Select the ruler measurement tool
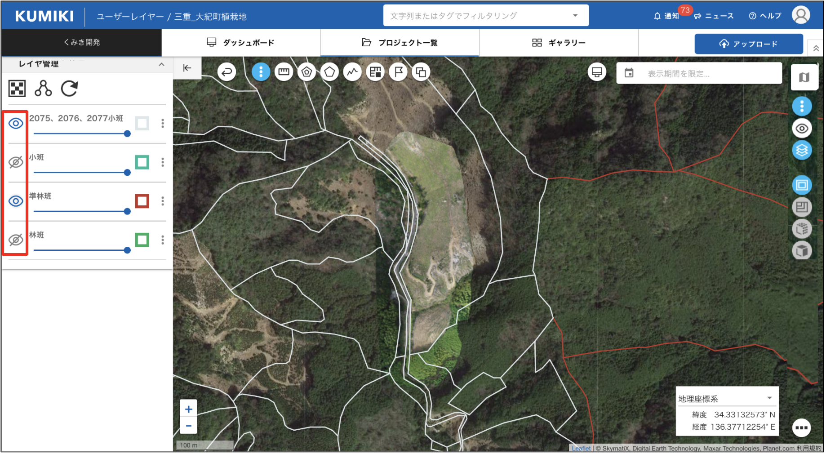 284,72
